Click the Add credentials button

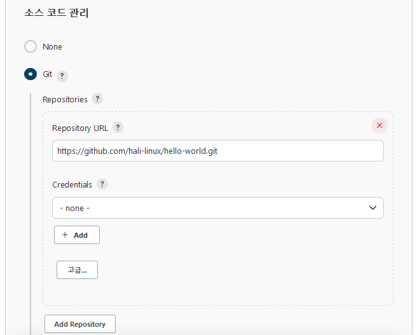click(x=77, y=235)
